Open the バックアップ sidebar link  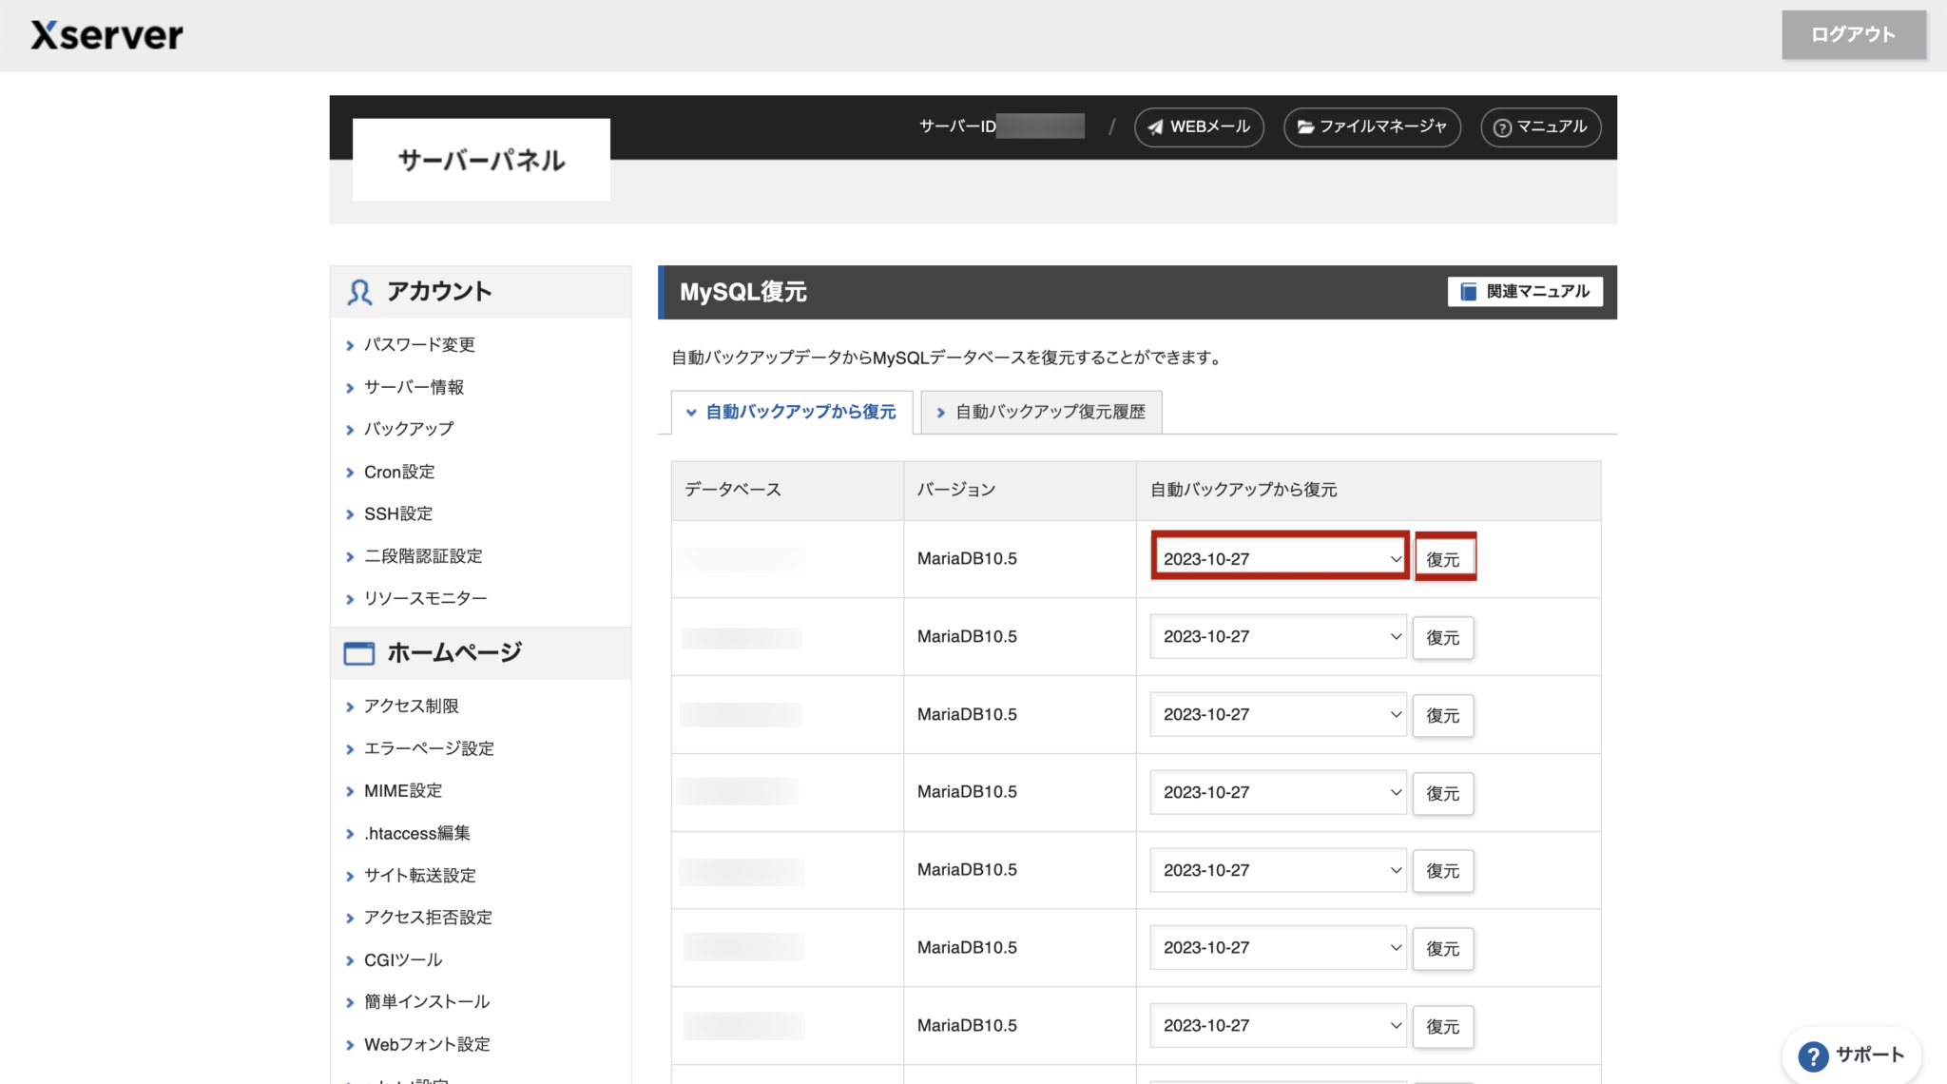pyautogui.click(x=408, y=429)
